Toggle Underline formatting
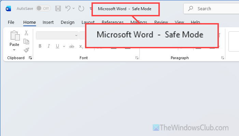Screen dimensions: 239x136 pos(57,46)
